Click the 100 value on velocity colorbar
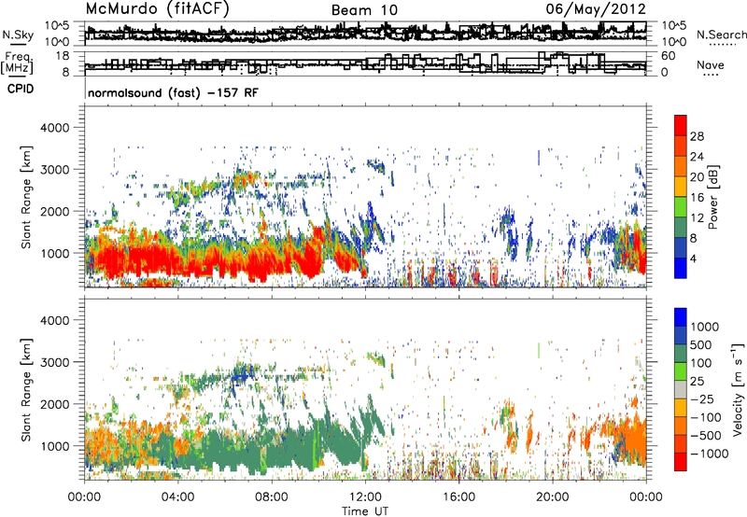 pos(701,363)
